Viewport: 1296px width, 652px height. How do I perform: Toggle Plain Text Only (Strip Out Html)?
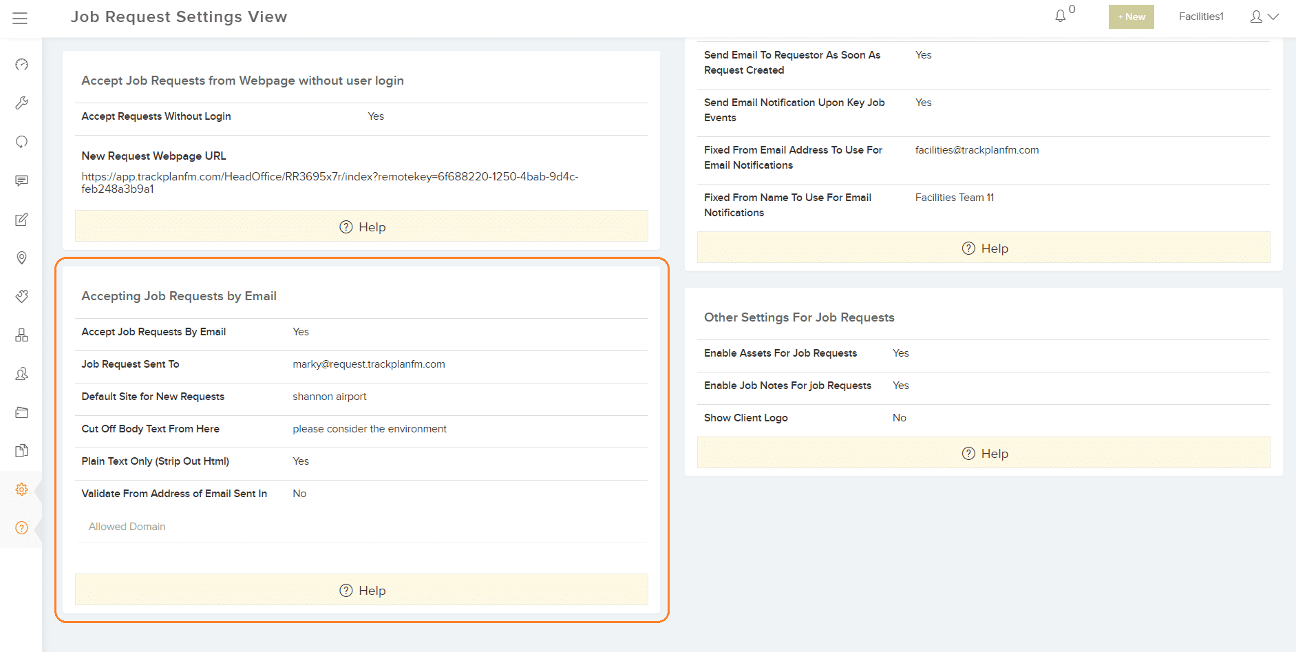pyautogui.click(x=301, y=461)
